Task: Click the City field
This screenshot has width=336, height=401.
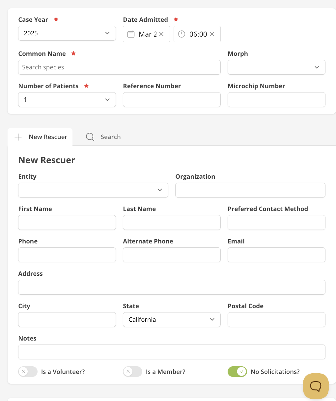Action: 67,319
